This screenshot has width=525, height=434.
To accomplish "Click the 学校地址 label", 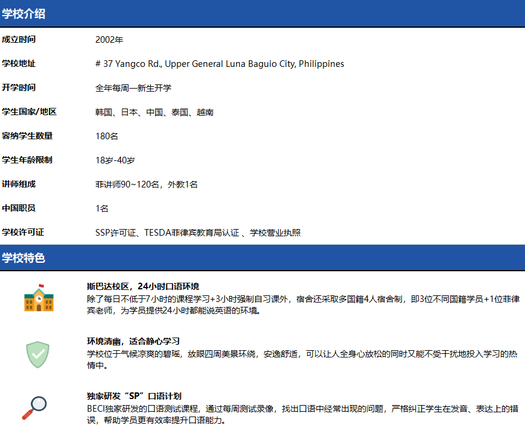I will click(19, 64).
